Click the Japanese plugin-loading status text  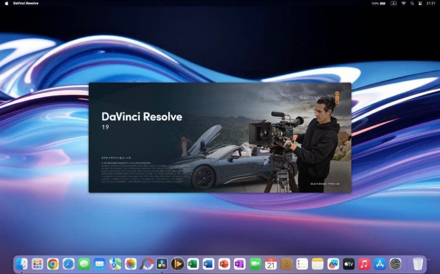[116, 158]
